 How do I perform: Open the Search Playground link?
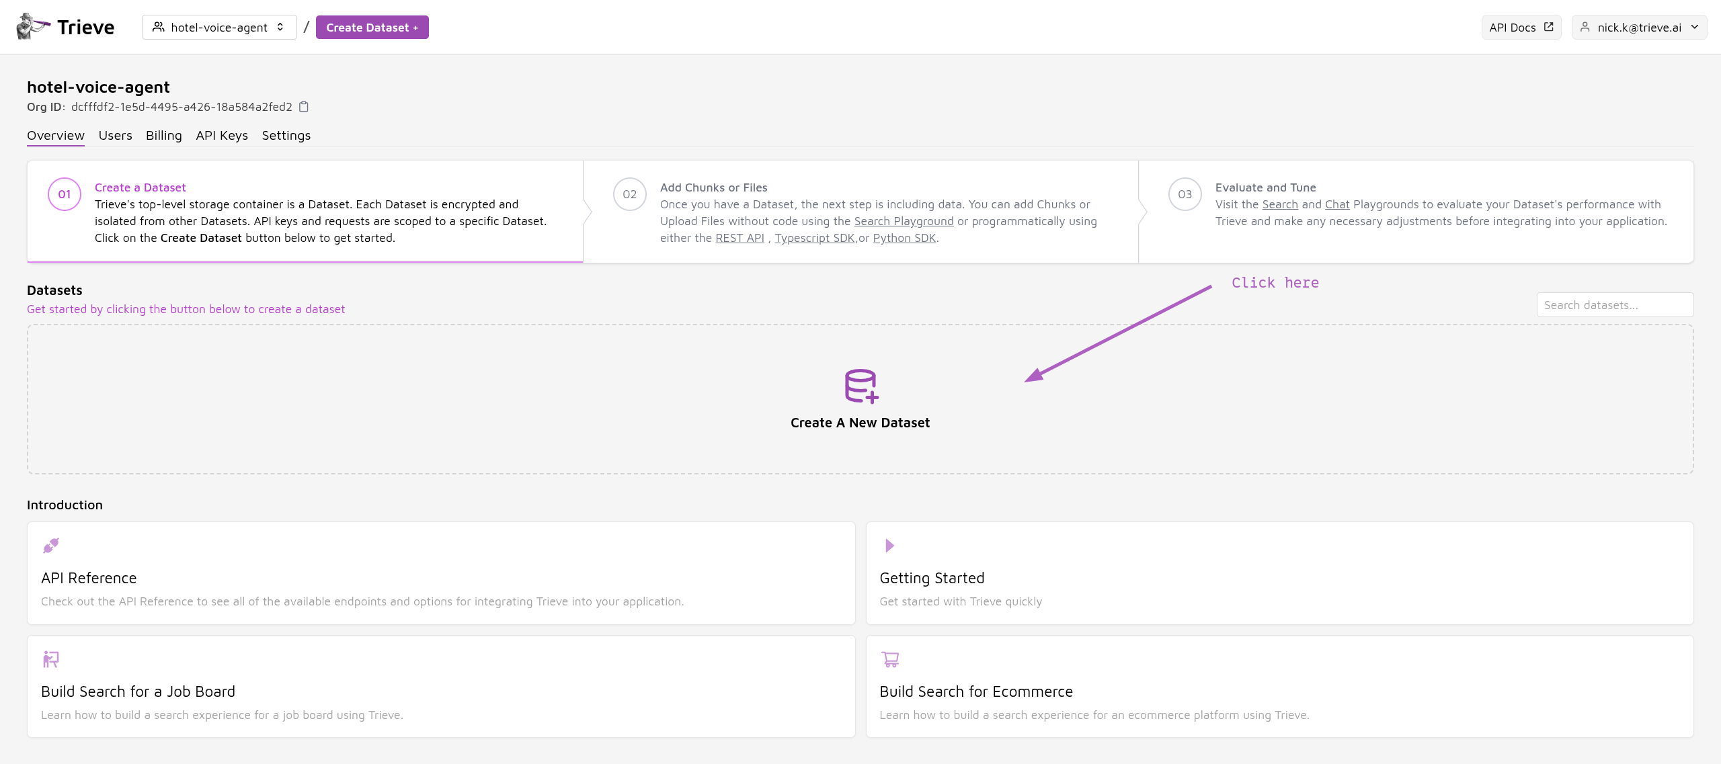click(904, 221)
